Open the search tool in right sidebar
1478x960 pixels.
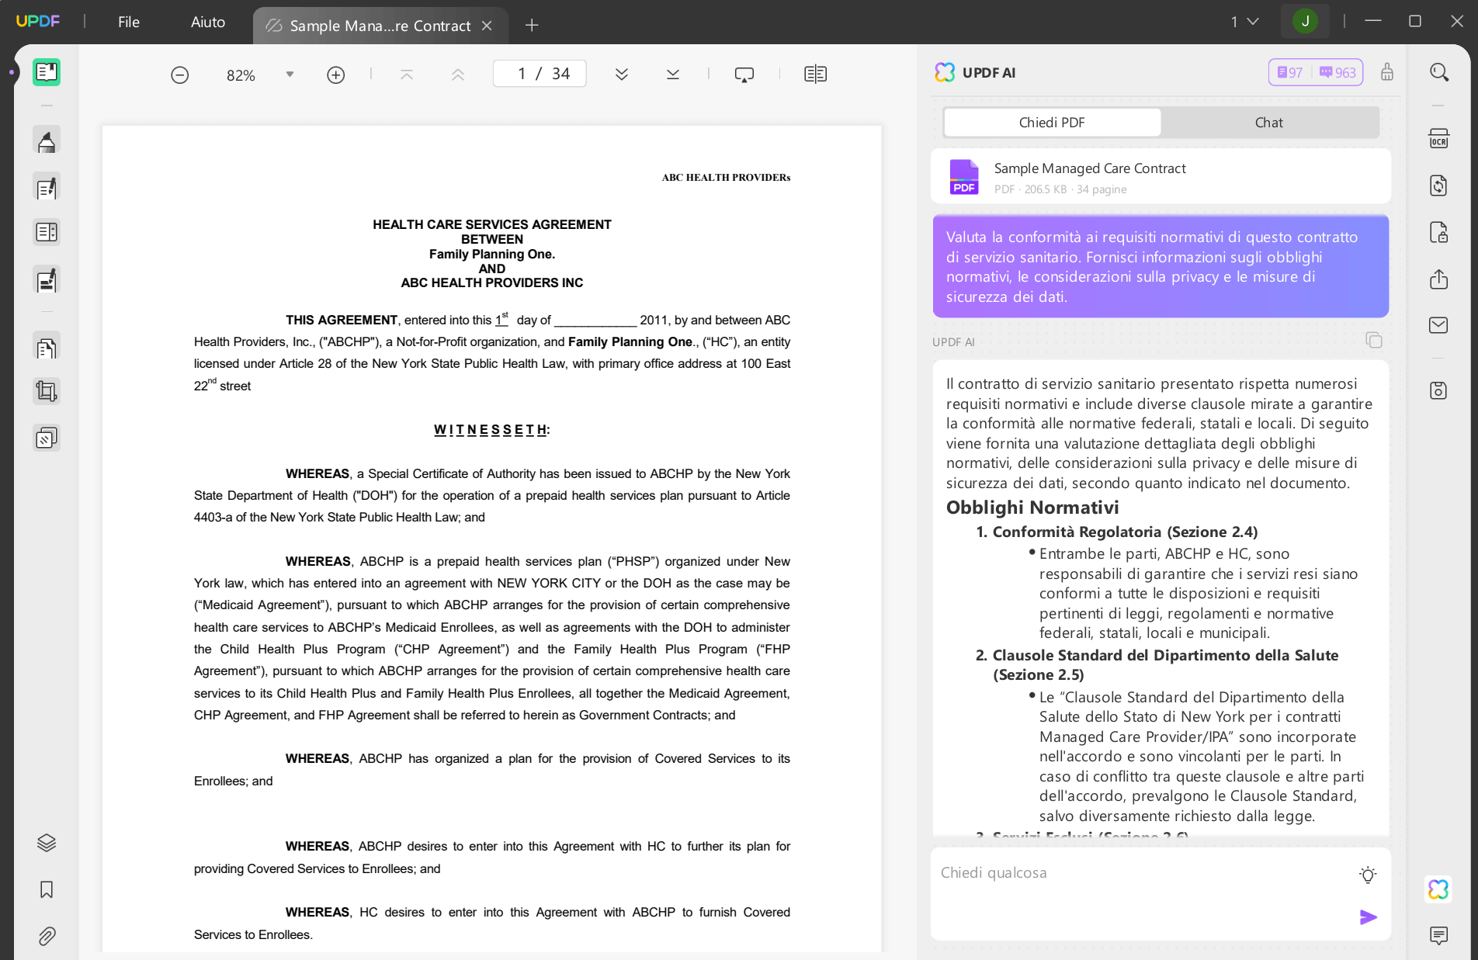tap(1439, 72)
